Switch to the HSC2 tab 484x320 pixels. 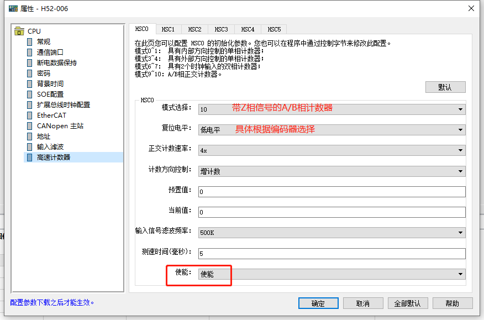195,29
